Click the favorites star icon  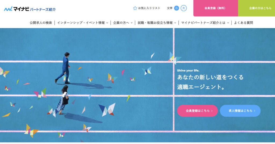click(x=135, y=8)
